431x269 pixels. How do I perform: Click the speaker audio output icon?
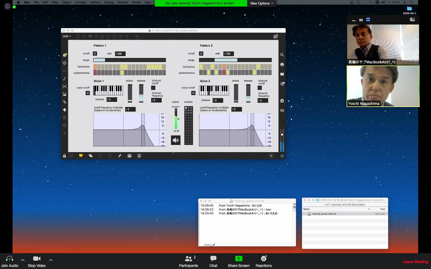[176, 140]
